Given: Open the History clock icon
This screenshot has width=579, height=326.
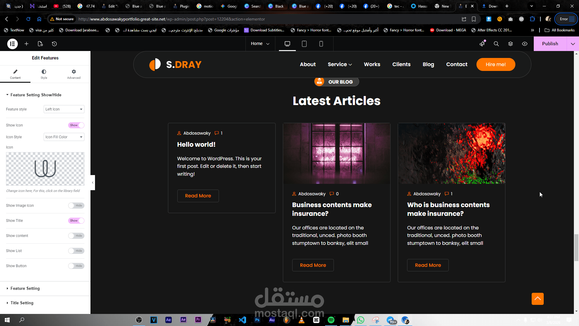Looking at the screenshot, I should point(54,44).
